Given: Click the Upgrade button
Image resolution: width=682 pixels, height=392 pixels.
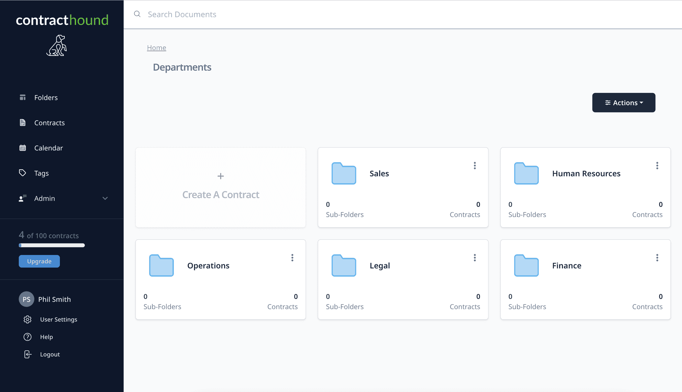Looking at the screenshot, I should coord(39,261).
